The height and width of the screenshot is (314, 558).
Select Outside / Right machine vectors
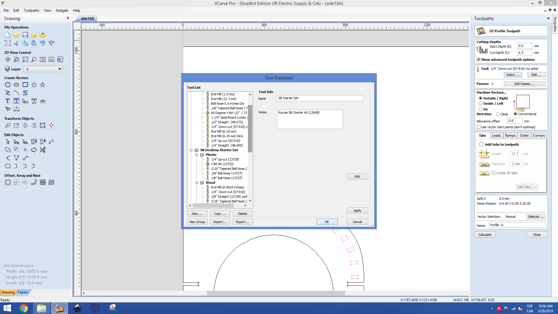tap(480, 98)
